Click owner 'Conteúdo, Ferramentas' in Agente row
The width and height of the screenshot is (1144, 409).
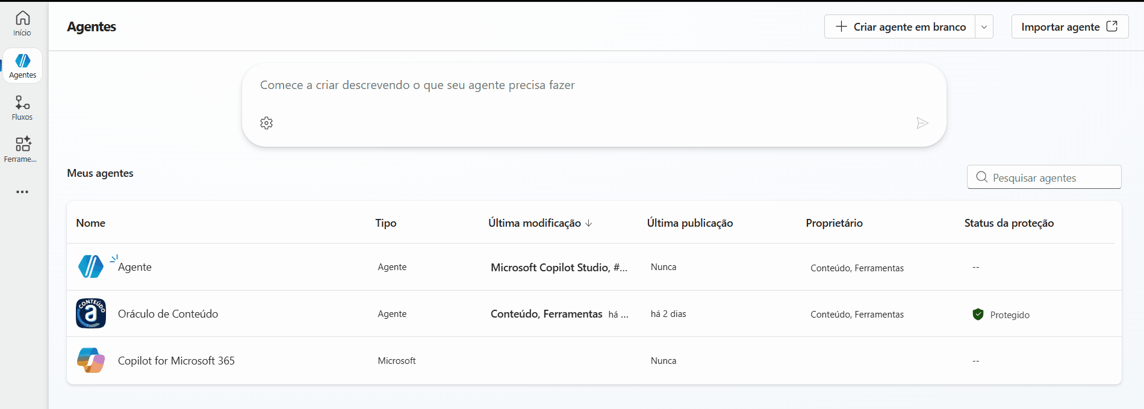(x=857, y=268)
